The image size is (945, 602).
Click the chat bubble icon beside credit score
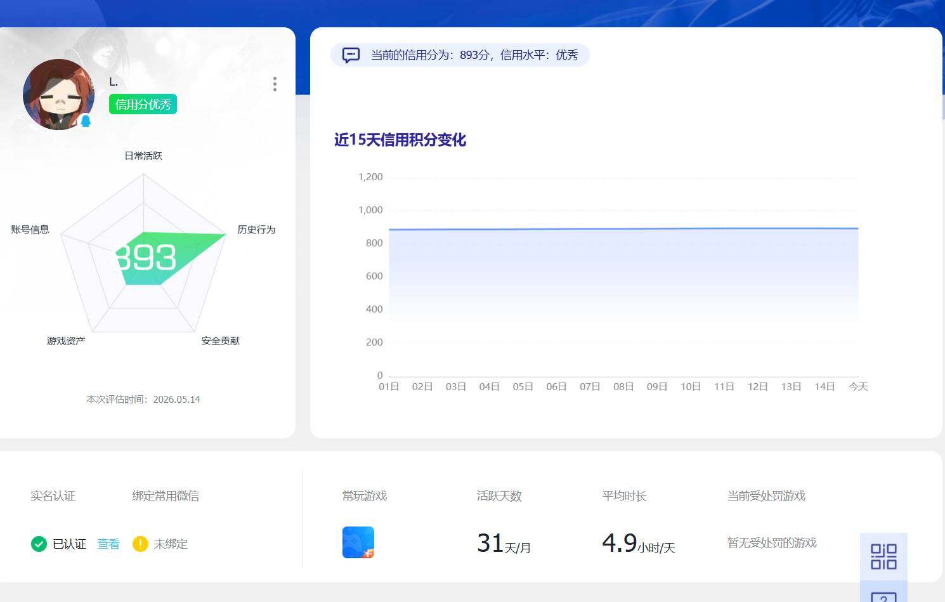351,55
